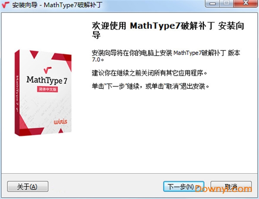Open the 关于(A) about dialog
Image resolution: width=259 pixels, height=199 pixels.
pyautogui.click(x=28, y=187)
